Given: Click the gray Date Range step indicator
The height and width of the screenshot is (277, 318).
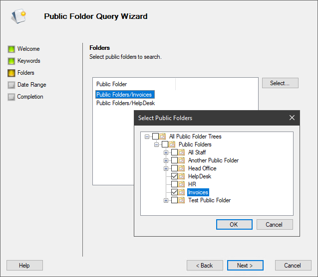Looking at the screenshot, I should coord(11,85).
